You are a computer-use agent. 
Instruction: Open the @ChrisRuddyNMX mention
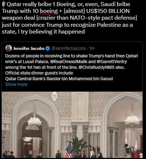point(96,67)
